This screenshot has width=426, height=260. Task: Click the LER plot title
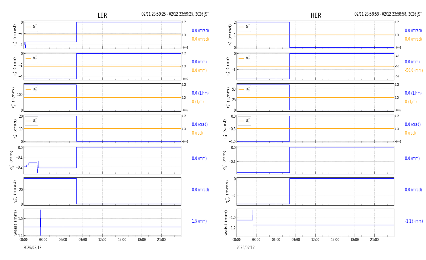[x=102, y=16]
